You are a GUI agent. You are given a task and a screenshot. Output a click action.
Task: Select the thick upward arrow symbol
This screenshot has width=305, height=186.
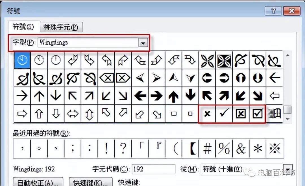pos(173,96)
